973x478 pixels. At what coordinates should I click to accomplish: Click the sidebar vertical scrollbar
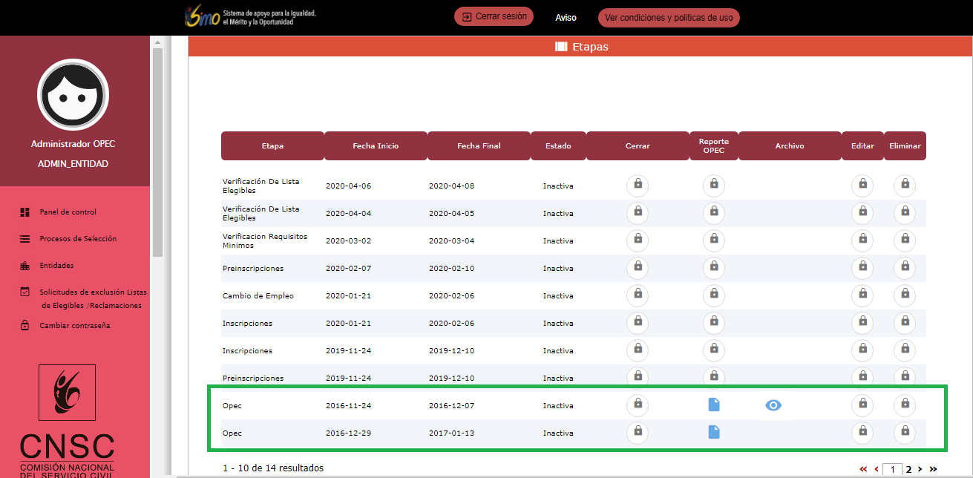coord(157,148)
